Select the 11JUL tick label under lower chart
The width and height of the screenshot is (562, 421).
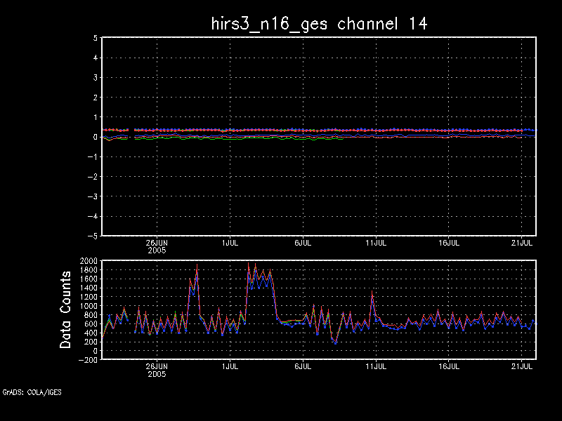[x=376, y=366]
